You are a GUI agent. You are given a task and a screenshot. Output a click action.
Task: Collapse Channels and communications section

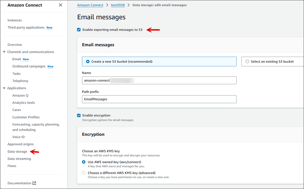click(x=4, y=52)
